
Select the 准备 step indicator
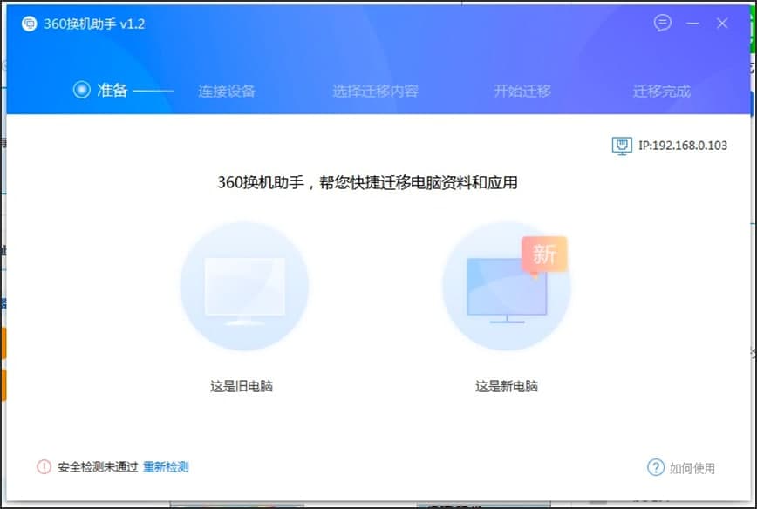click(x=100, y=90)
